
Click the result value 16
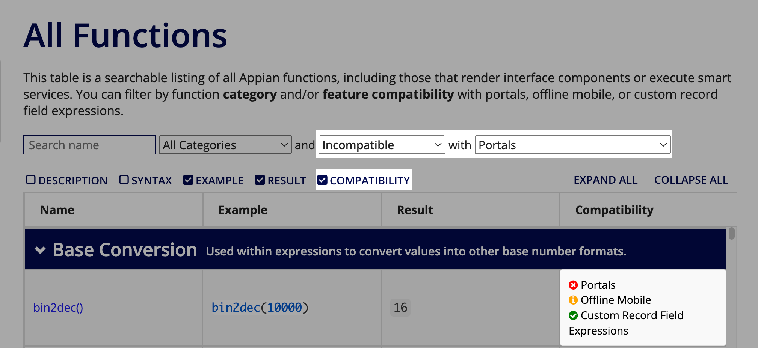point(400,307)
